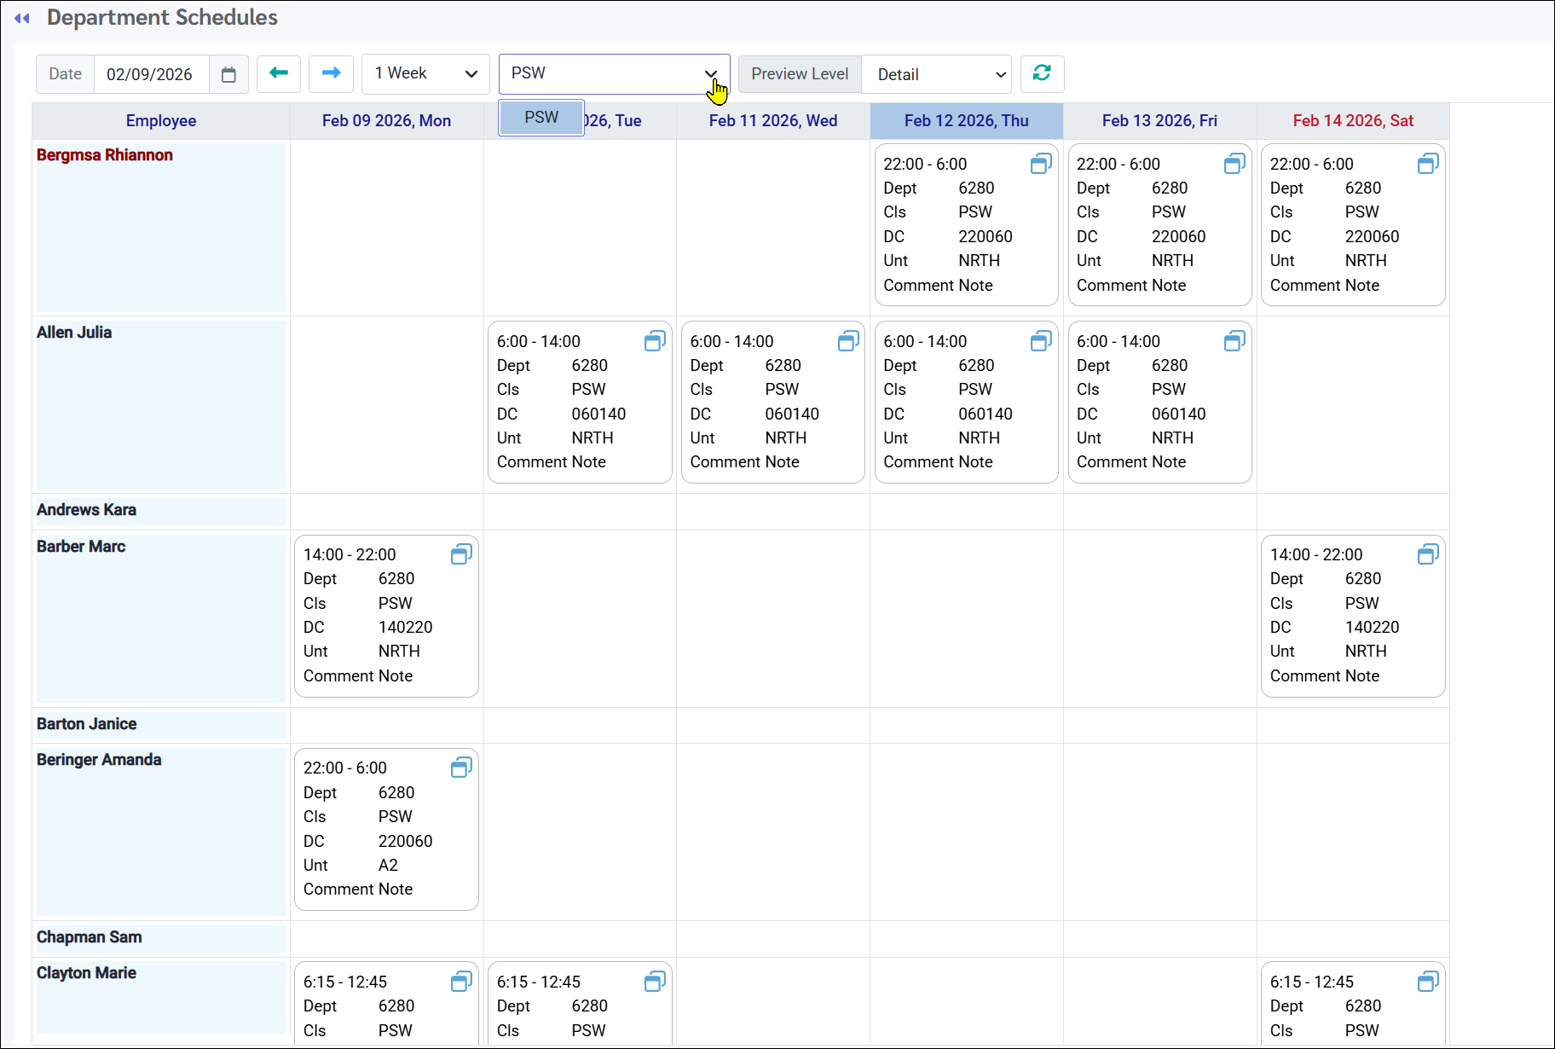This screenshot has height=1049, width=1555.
Task: Expand the Preview Level Detail dropdown
Action: pos(936,75)
